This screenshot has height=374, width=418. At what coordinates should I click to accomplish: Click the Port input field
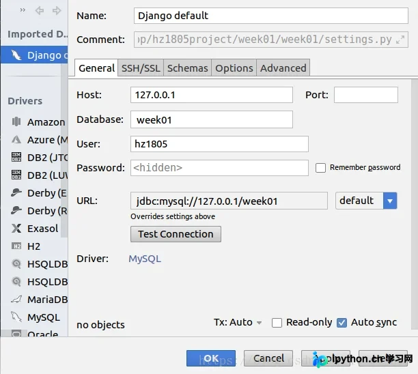tap(366, 95)
